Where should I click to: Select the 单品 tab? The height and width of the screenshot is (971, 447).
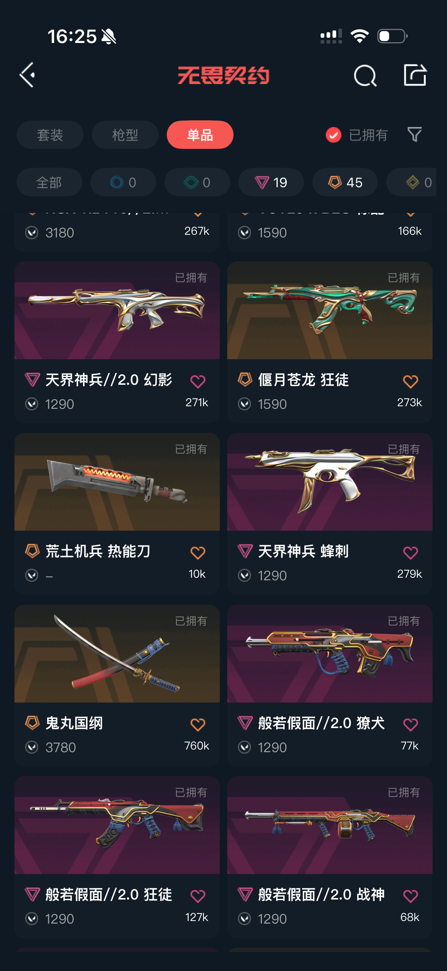tap(200, 135)
